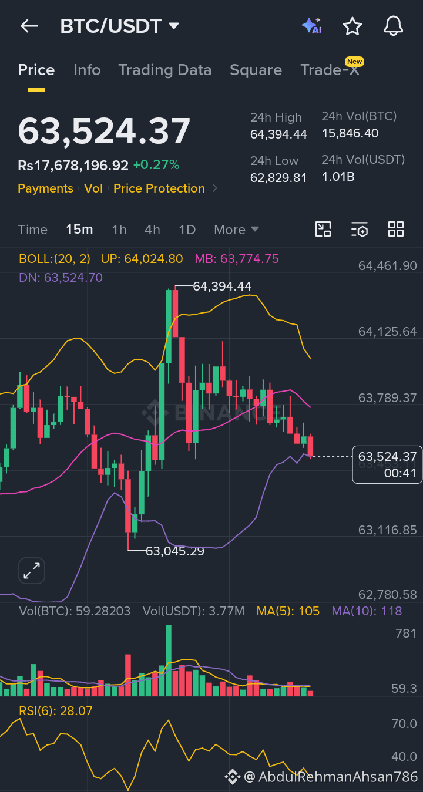Open price alerts with the bell icon
This screenshot has height=792, width=423.
(394, 26)
